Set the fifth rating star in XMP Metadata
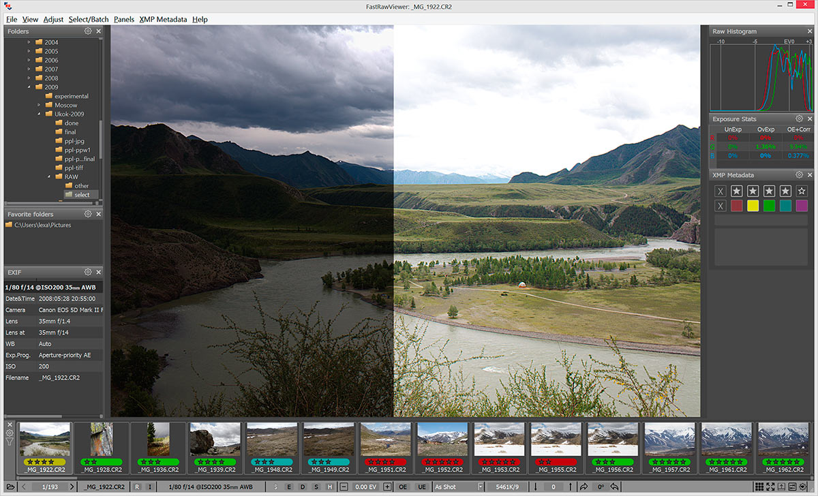 tap(802, 191)
